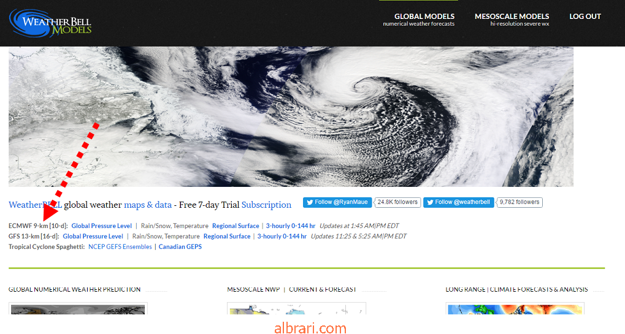Open the Global Numerical Weather Prediction thumbnail
625x334 pixels.
click(x=78, y=308)
